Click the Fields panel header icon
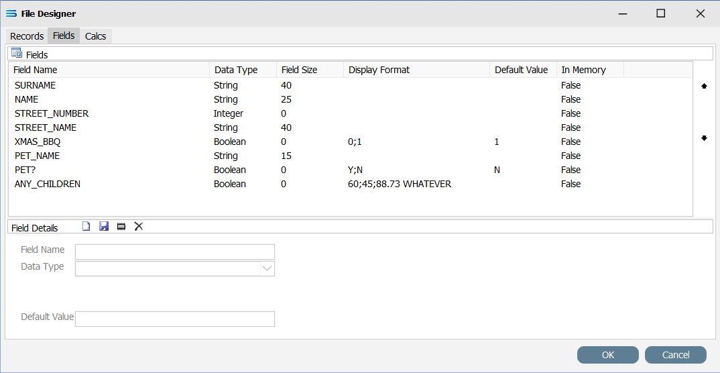 [x=17, y=53]
